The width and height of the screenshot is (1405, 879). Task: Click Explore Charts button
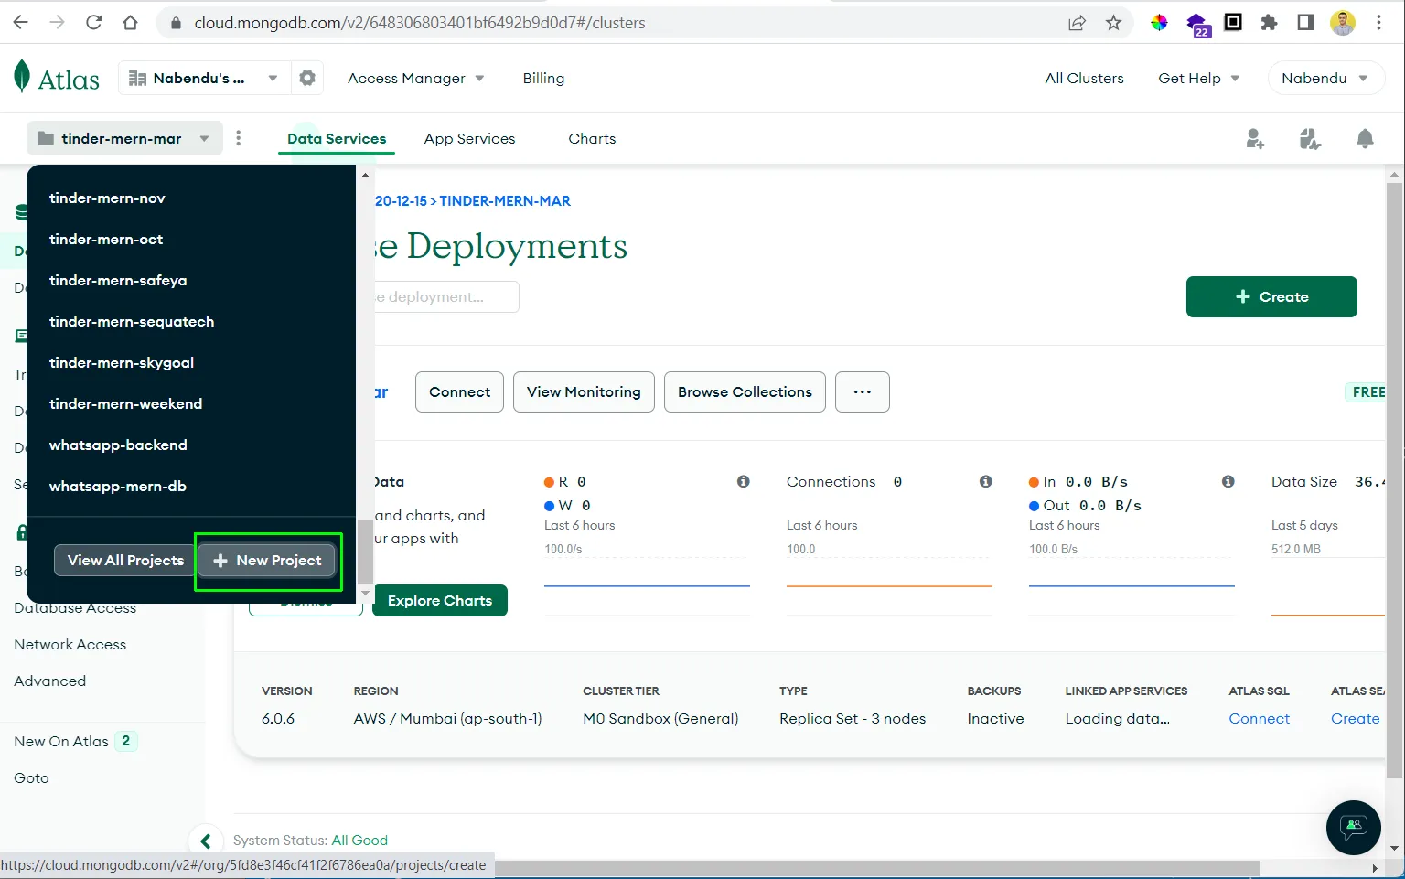tap(440, 600)
